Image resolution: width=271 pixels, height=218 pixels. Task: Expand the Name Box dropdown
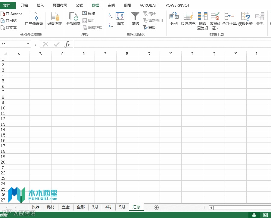(x=28, y=44)
